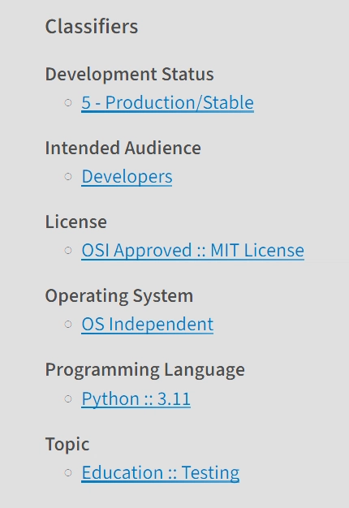
Task: Select the Programming Language heading
Action: tap(144, 370)
